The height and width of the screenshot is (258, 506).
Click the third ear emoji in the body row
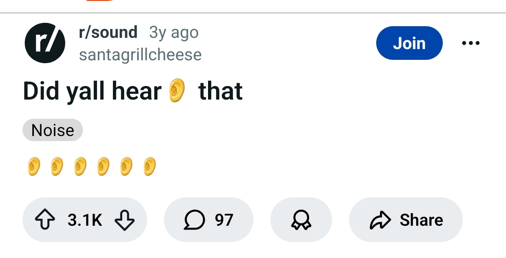(80, 166)
